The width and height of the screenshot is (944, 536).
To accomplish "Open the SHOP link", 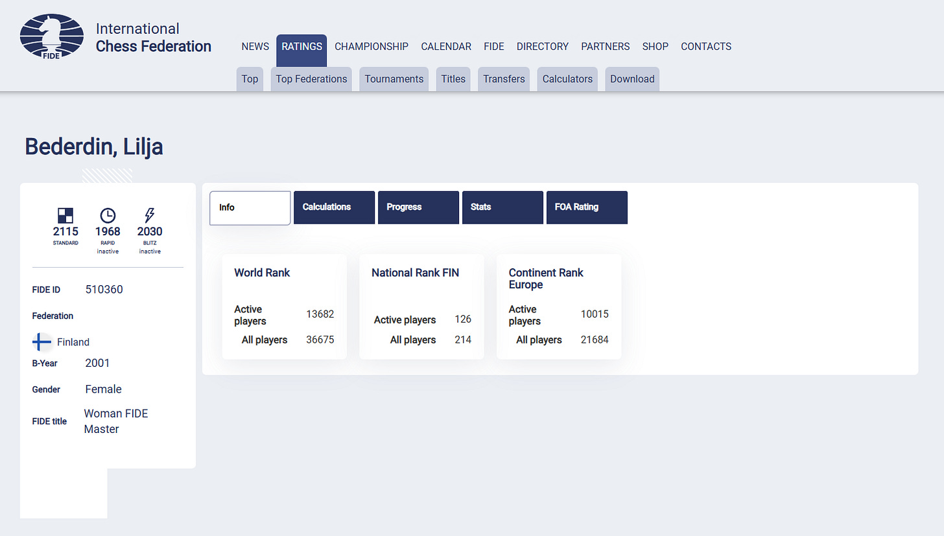I will [655, 47].
